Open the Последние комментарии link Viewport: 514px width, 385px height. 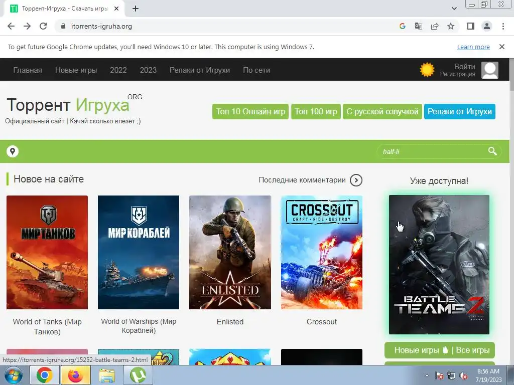[302, 180]
